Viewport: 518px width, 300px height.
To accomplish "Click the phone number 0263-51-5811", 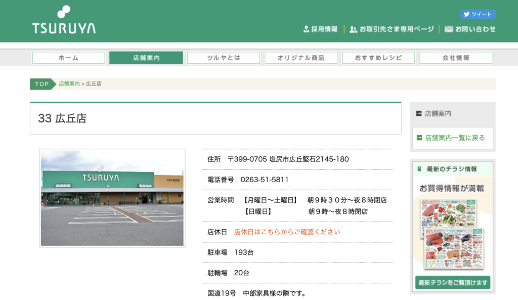I will coord(264,180).
